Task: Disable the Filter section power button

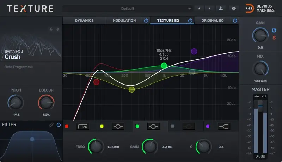Action: 59,125
